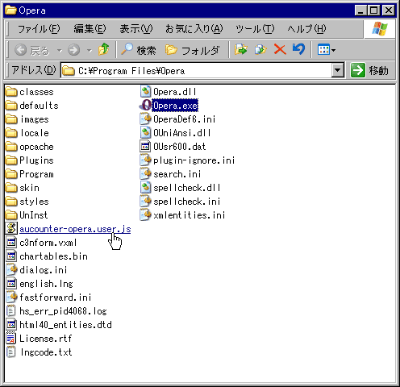Click the Up folder toolbar icon

[x=104, y=50]
